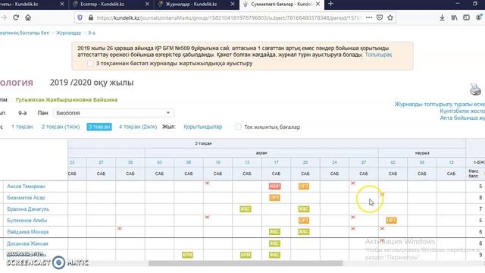Click Вайдаева's red absence mark on 30

pyautogui.click(x=120, y=228)
